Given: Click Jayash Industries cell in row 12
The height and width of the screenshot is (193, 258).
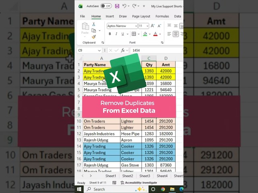Looking at the screenshot, I should pyautogui.click(x=102, y=134).
